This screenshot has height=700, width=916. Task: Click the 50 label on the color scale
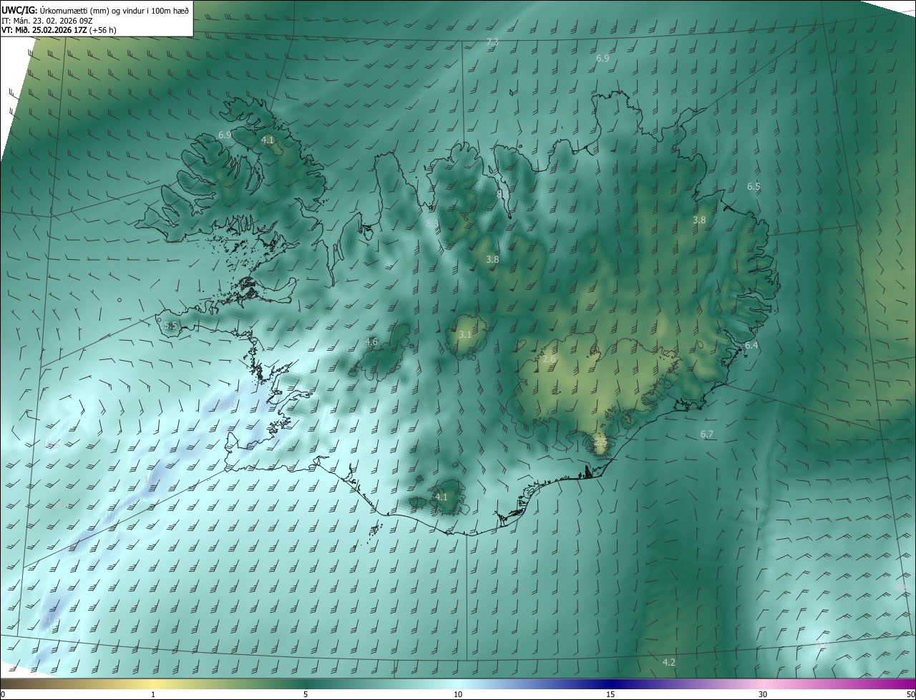[x=910, y=695]
